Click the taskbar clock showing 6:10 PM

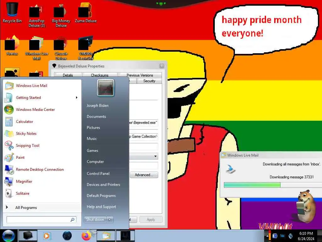point(306,236)
